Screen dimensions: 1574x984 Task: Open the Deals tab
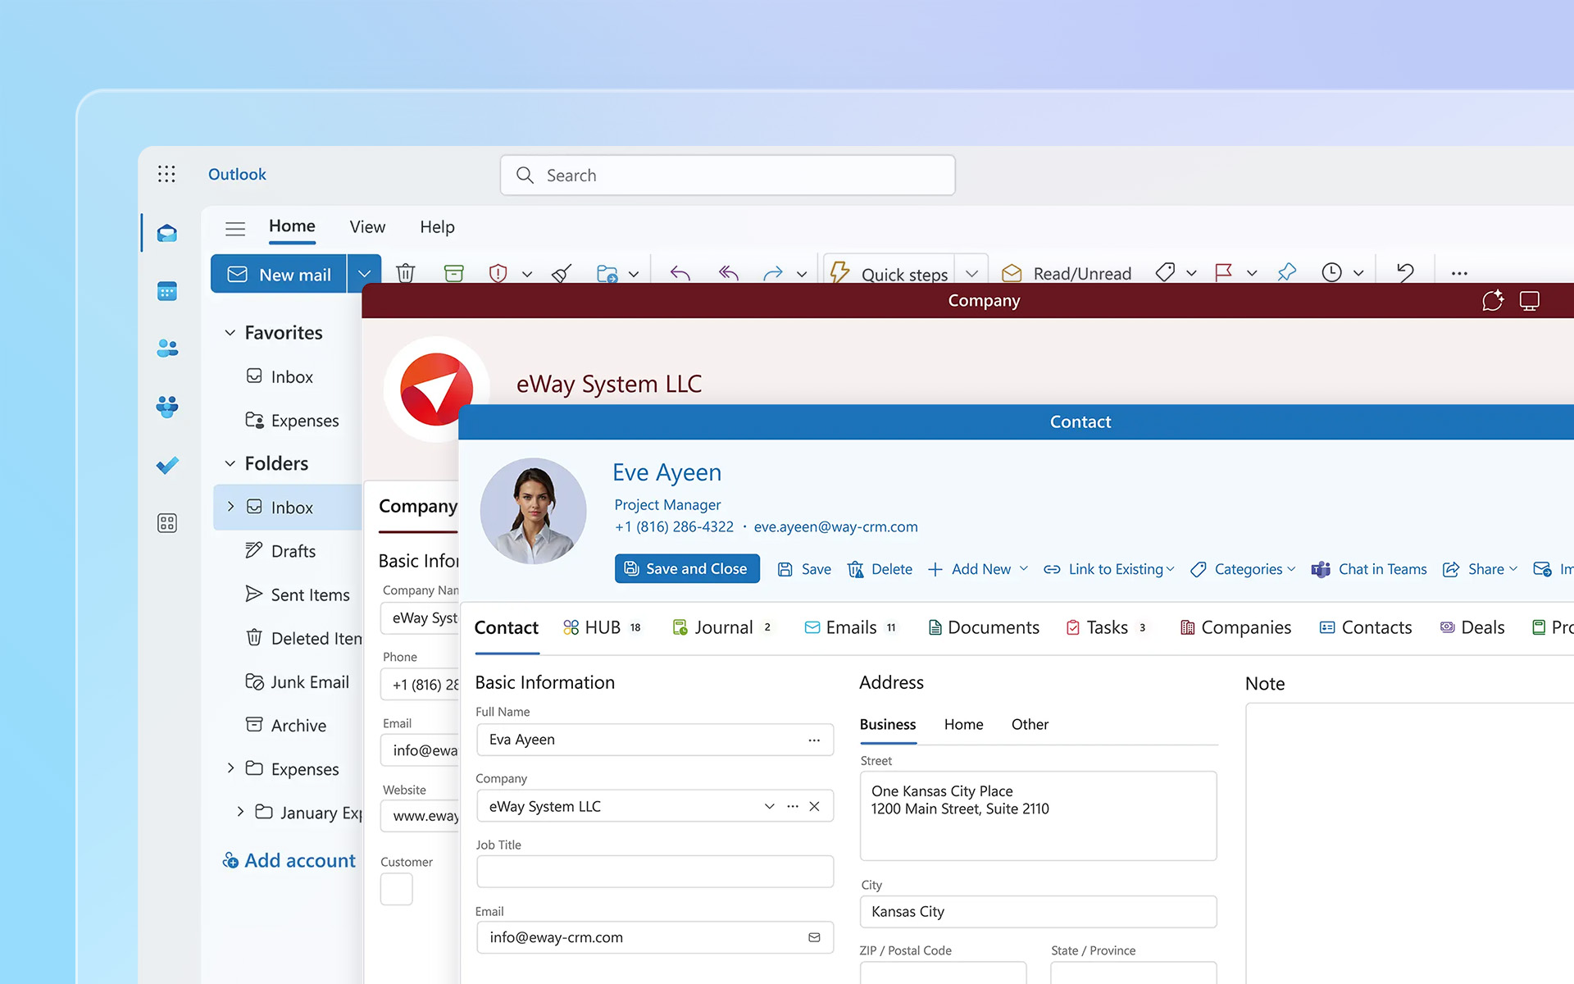(x=1472, y=627)
